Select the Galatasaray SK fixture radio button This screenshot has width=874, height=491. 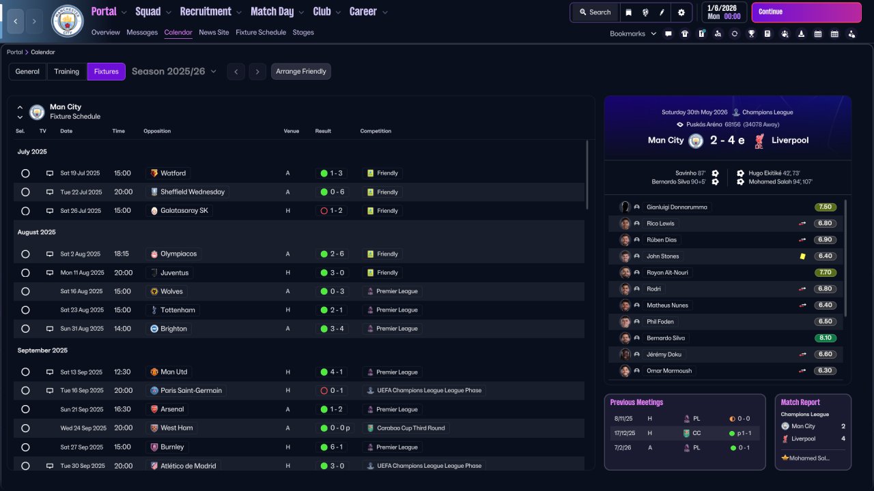[25, 211]
